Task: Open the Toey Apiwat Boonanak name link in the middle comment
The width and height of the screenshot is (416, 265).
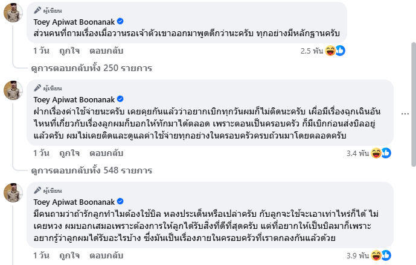Action: click(73, 99)
